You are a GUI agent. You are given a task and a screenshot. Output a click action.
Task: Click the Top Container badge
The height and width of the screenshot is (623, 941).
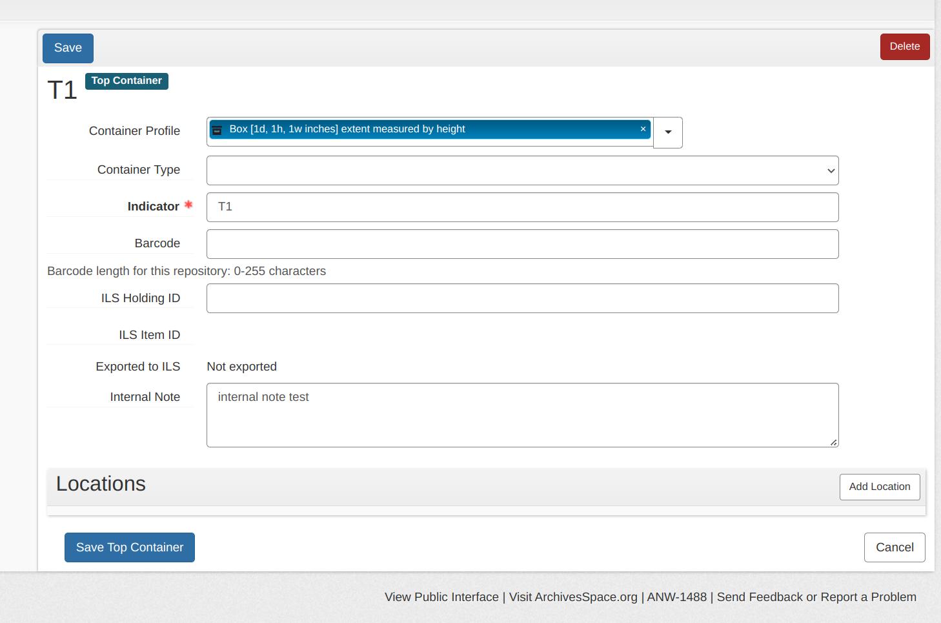pyautogui.click(x=126, y=81)
